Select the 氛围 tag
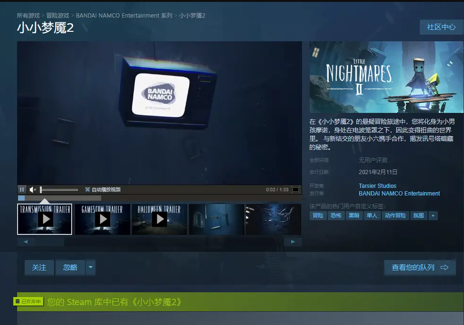 coord(418,215)
